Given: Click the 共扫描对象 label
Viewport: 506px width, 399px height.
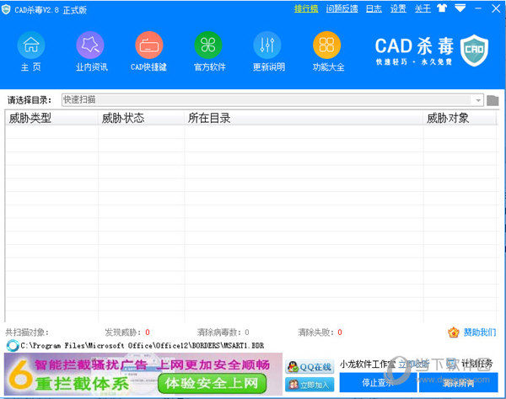Looking at the screenshot, I should [x=27, y=332].
